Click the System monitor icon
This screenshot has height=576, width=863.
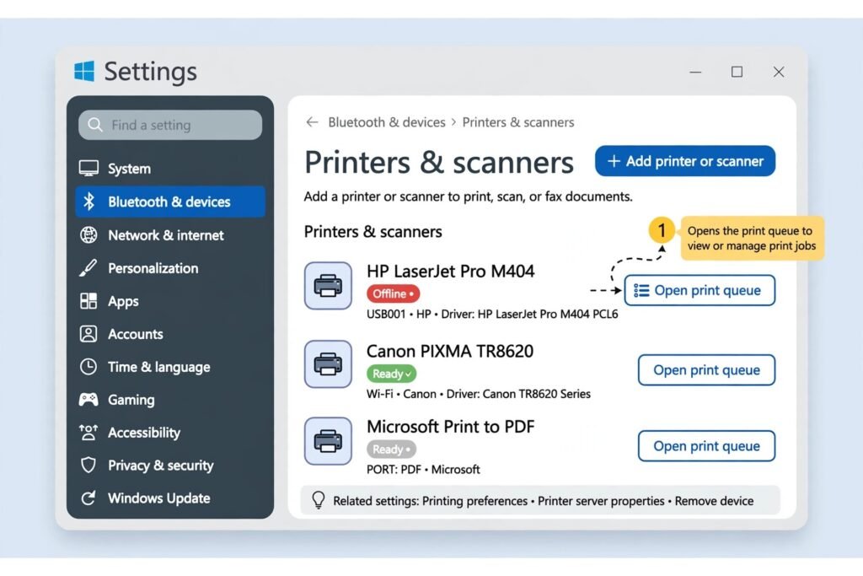(88, 169)
